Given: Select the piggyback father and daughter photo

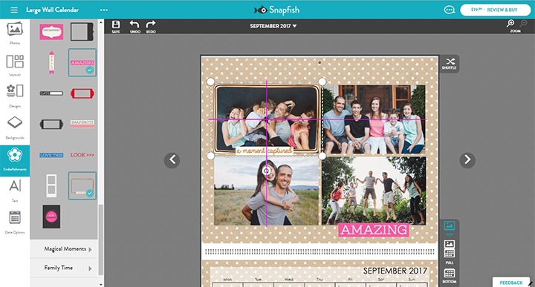Looking at the screenshot, I should coord(267,191).
